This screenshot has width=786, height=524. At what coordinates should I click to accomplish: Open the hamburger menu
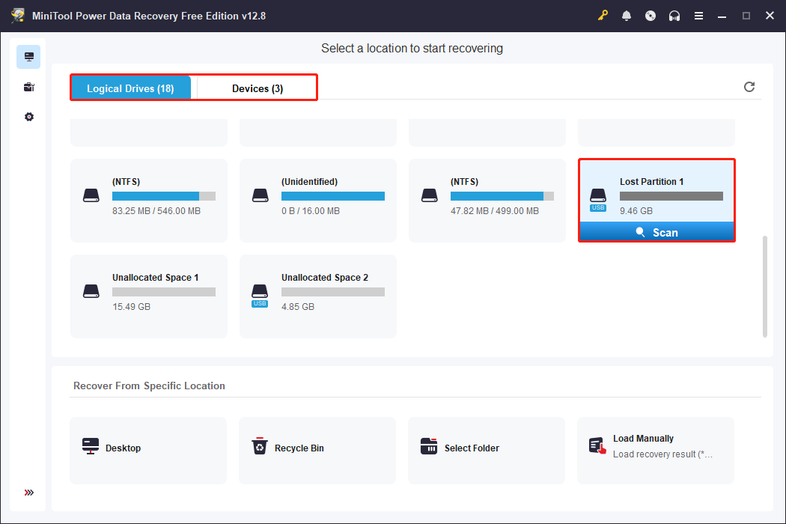pos(698,15)
